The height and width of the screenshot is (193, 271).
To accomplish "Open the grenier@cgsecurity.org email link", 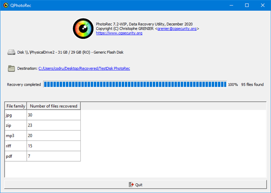I will click(177, 29).
